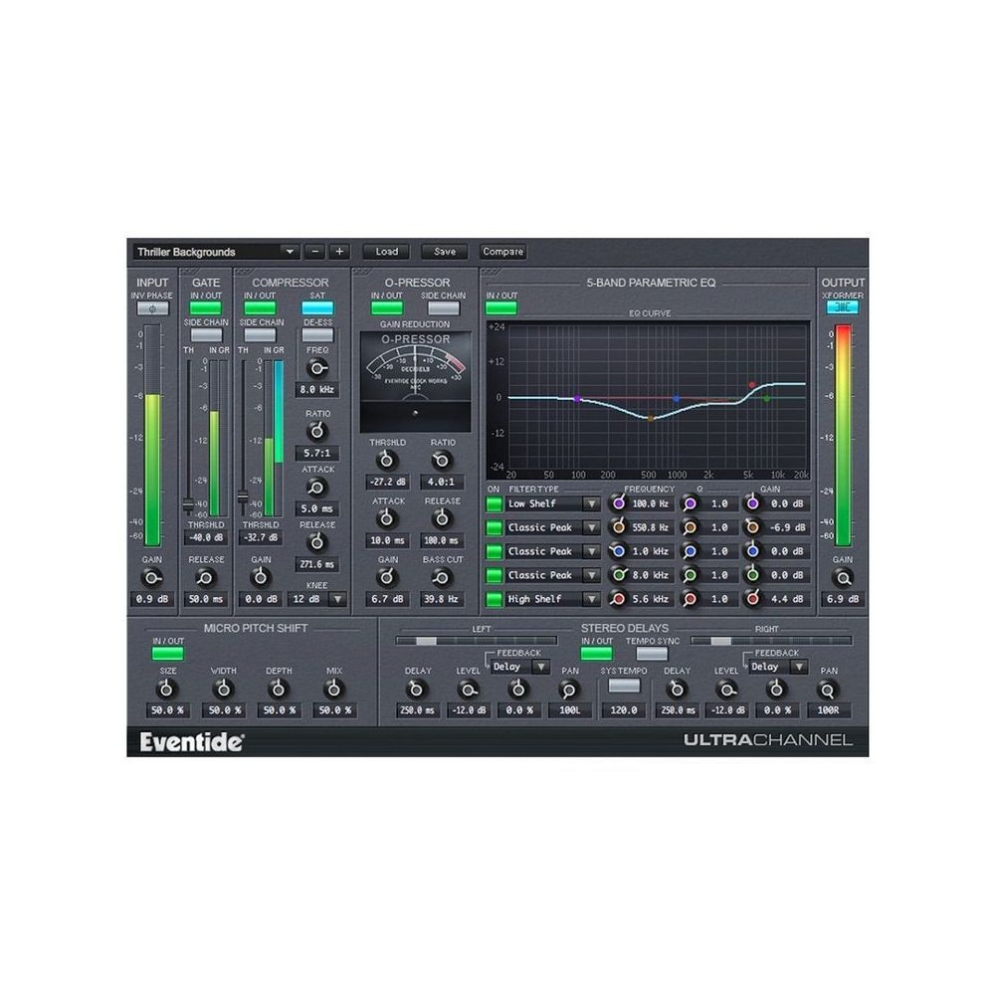Enable the Compressor SAT button
This screenshot has width=995, height=995.
(317, 308)
